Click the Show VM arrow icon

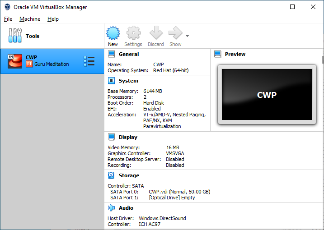click(x=175, y=33)
